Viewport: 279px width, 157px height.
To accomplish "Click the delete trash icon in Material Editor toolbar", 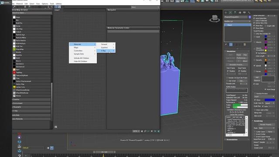I will point(25,7).
